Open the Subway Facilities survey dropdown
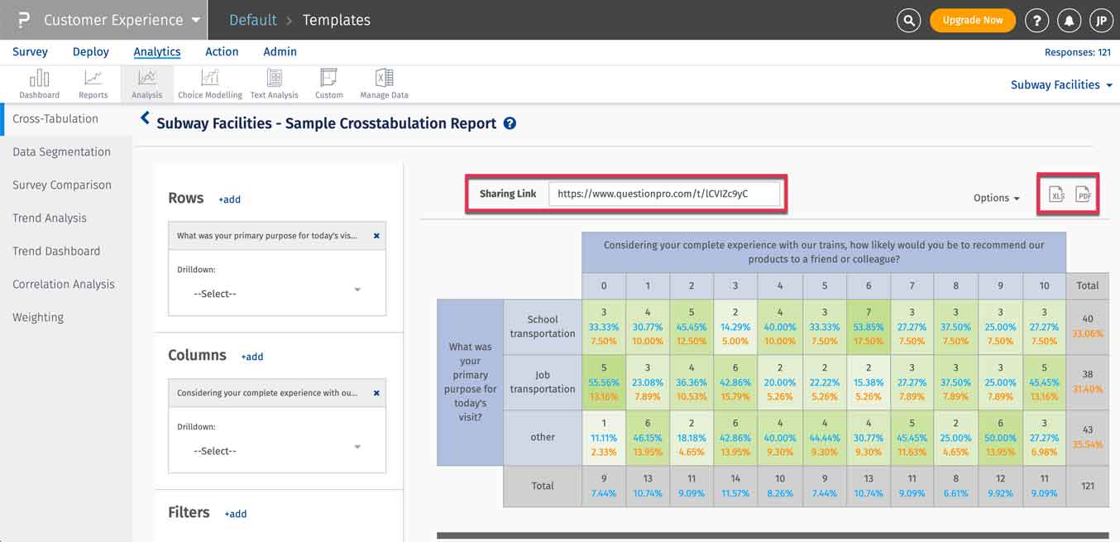The width and height of the screenshot is (1120, 542). coord(1061,84)
